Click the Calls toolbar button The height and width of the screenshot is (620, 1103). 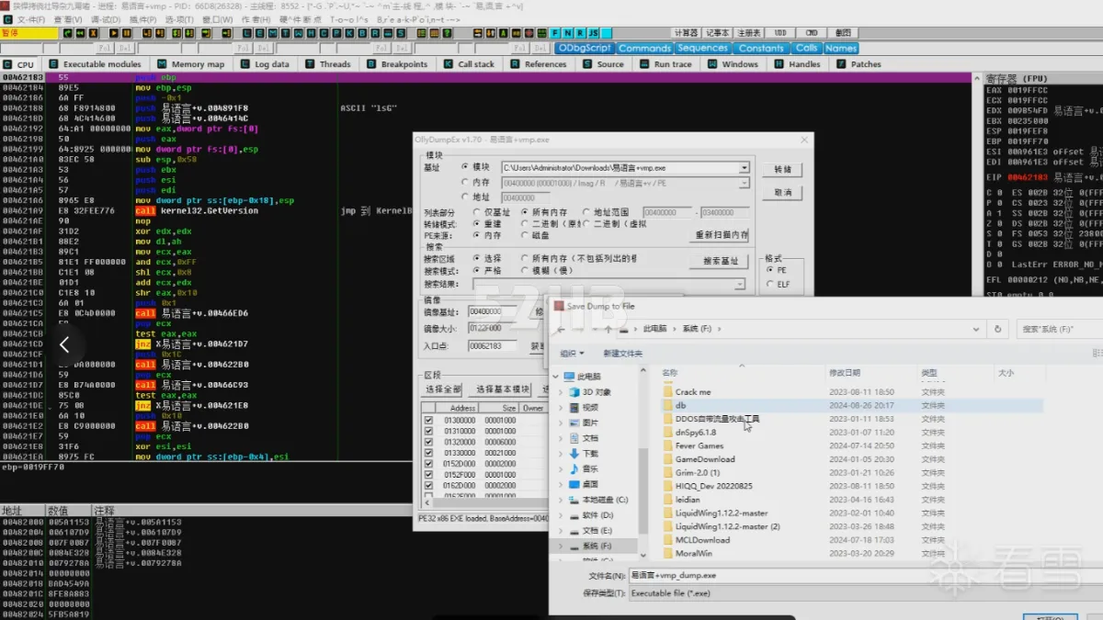tap(806, 48)
